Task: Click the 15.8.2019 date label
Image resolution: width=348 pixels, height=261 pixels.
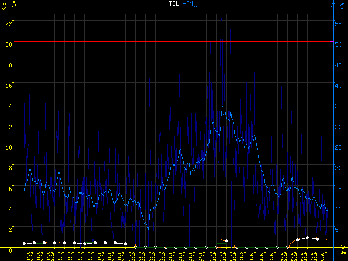Action: (x=80, y=254)
